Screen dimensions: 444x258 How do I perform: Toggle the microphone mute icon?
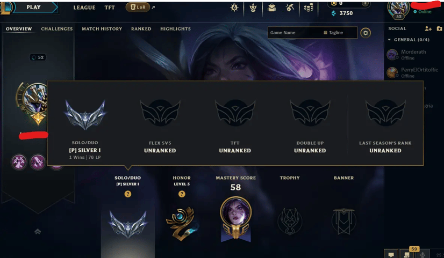pos(422,254)
